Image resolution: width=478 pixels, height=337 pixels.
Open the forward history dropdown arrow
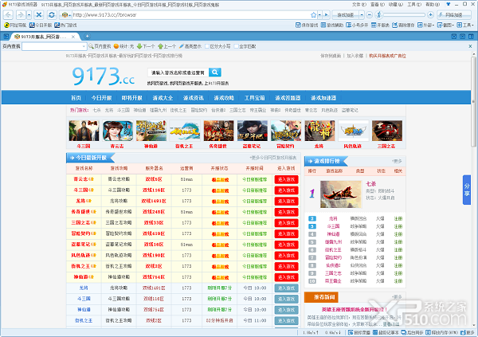tap(29, 14)
